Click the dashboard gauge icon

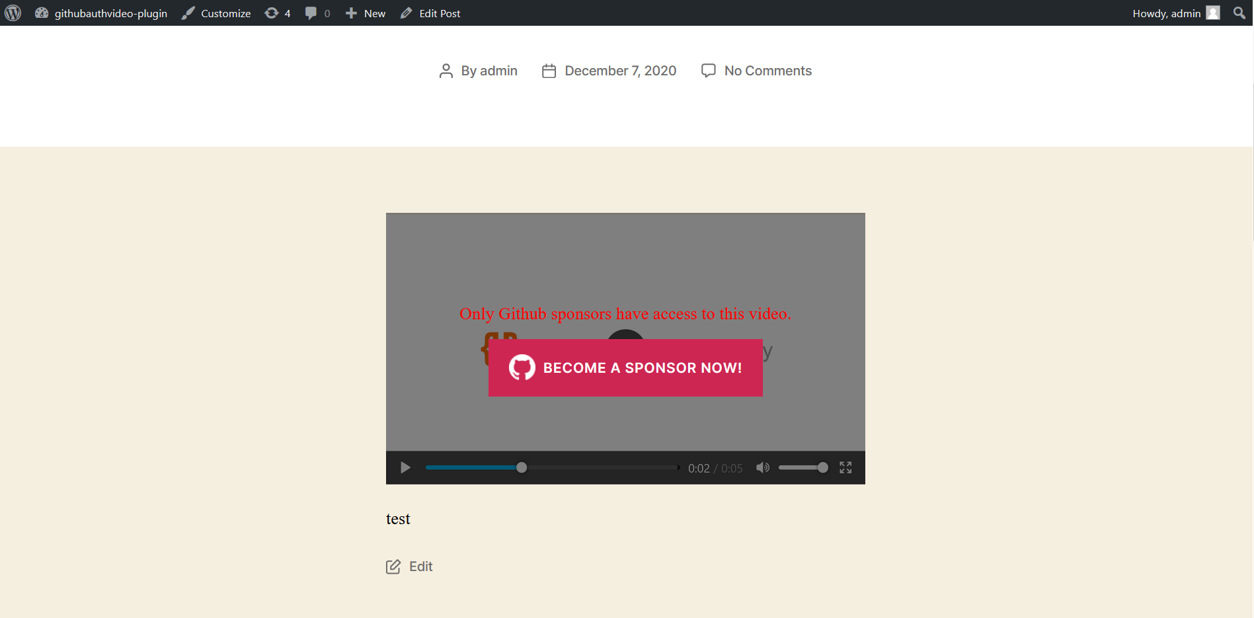(x=42, y=13)
